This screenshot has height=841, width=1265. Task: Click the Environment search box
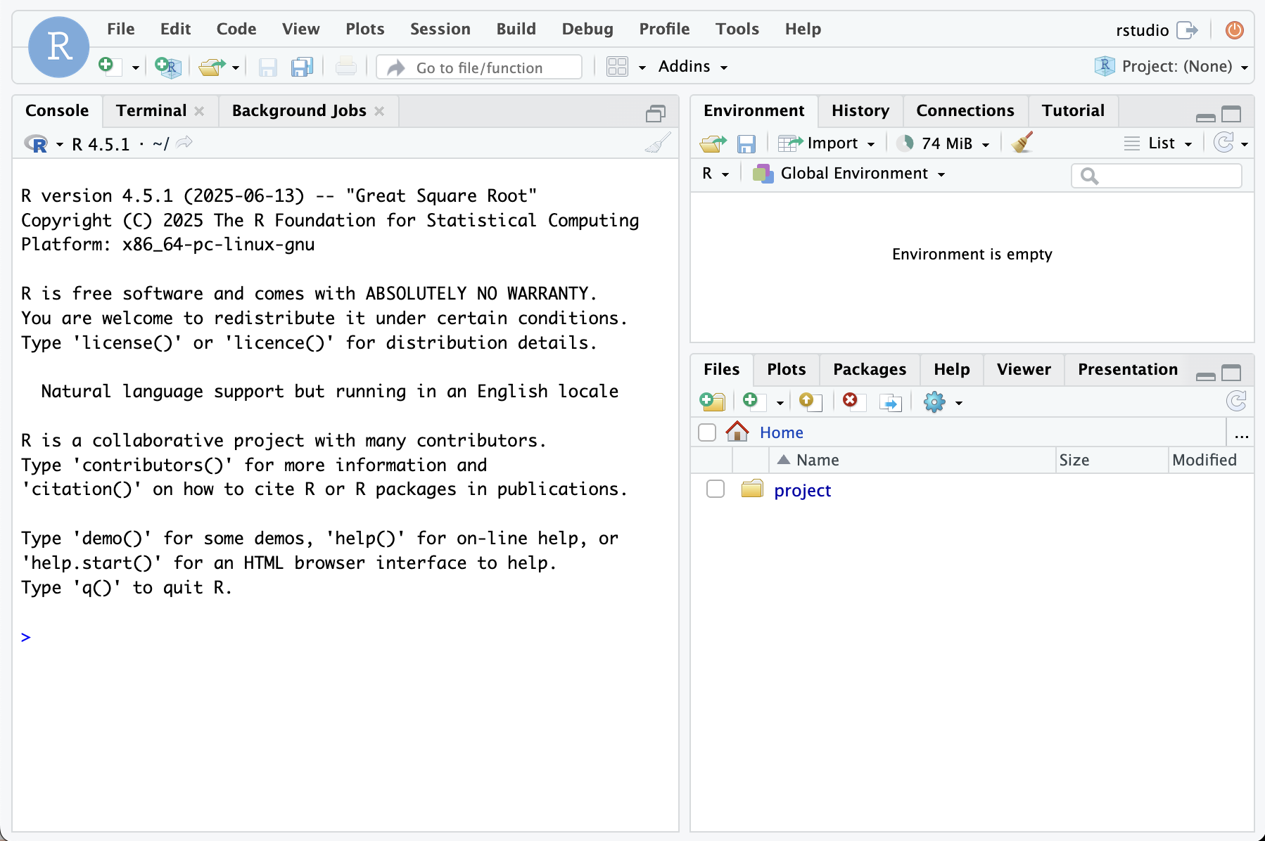point(1157,176)
